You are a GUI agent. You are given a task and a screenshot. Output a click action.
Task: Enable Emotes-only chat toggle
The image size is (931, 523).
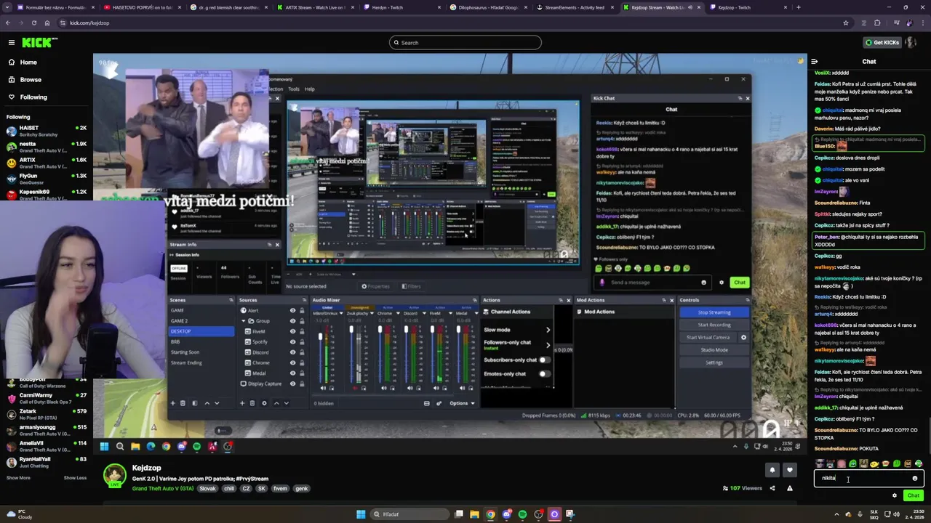pos(544,373)
